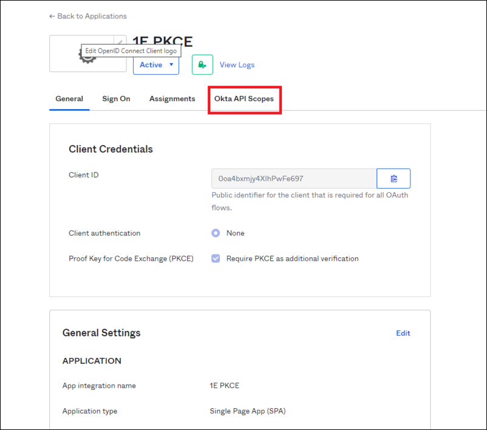
Task: Toggle Require PKCE as additional verification checkbox
Action: point(216,258)
